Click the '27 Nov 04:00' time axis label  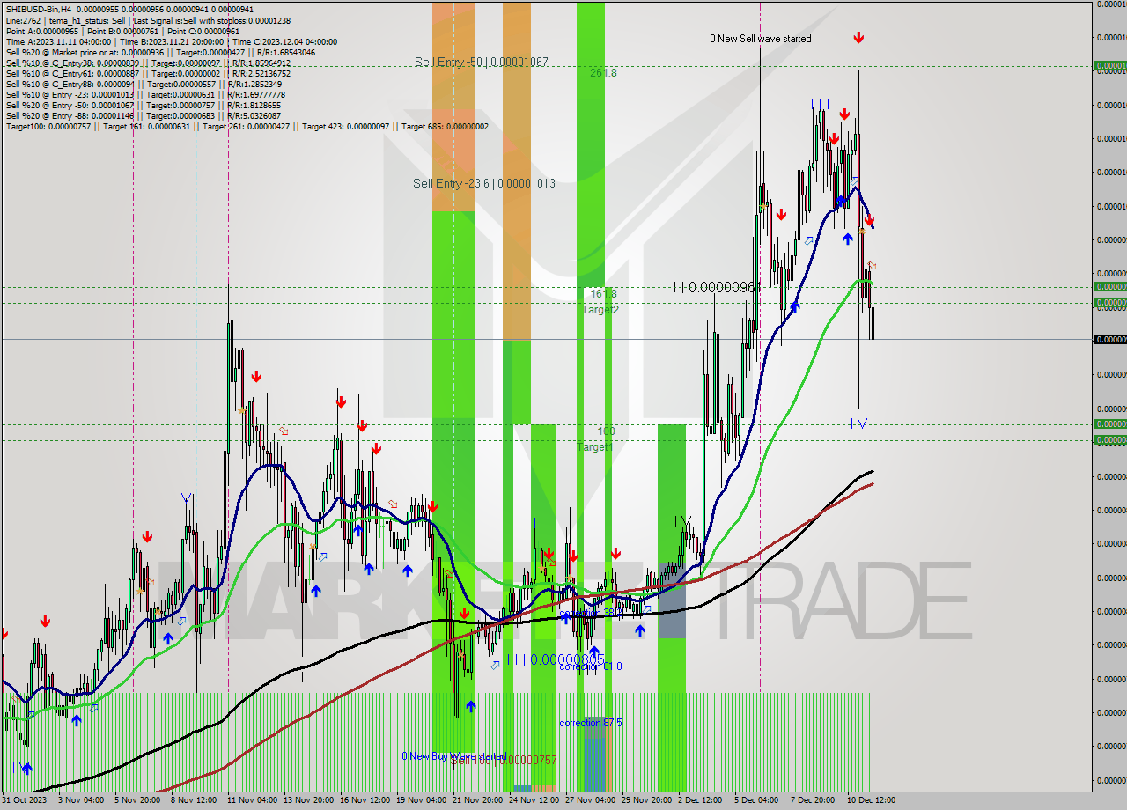(x=589, y=800)
